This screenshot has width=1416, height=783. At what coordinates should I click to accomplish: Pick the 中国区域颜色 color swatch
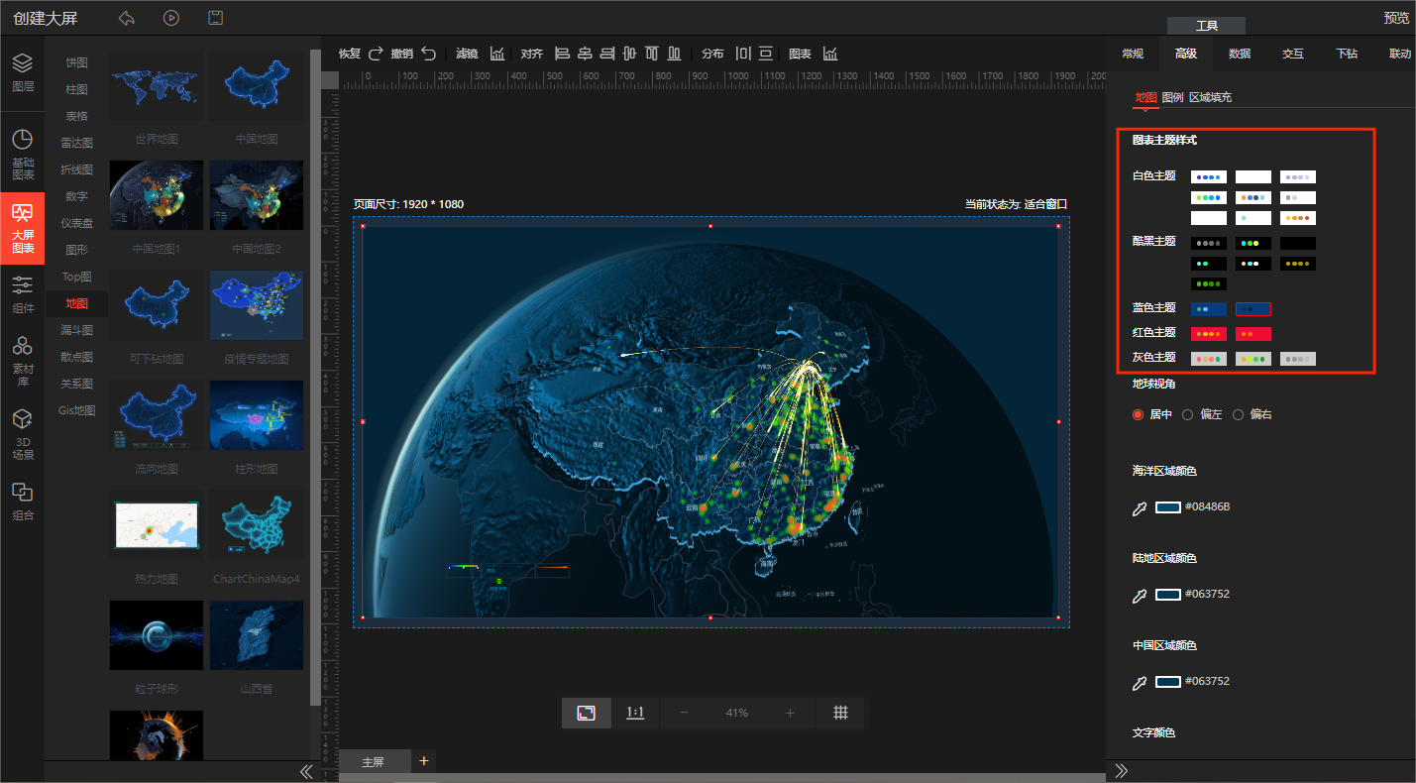(x=1168, y=682)
